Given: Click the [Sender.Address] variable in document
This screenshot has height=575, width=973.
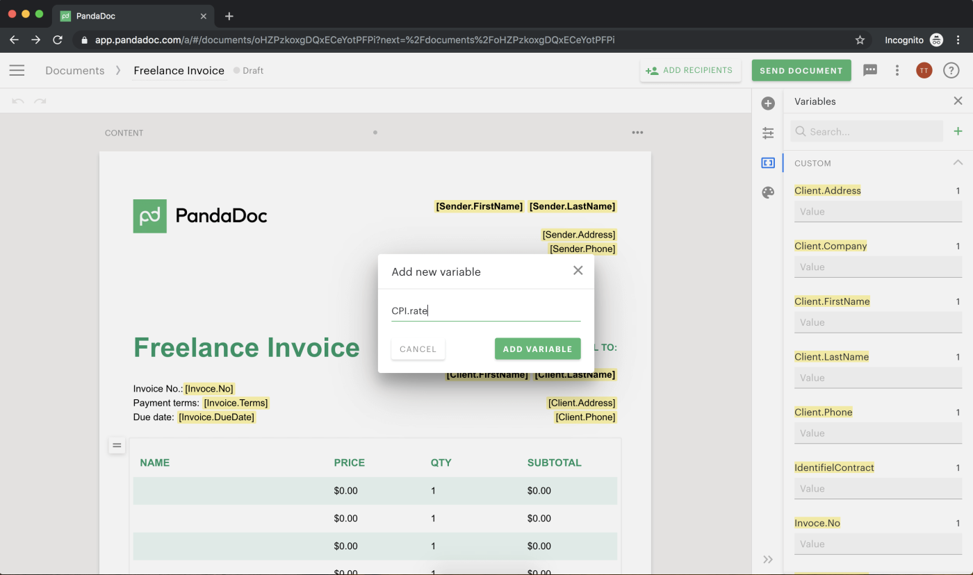Looking at the screenshot, I should coord(579,235).
